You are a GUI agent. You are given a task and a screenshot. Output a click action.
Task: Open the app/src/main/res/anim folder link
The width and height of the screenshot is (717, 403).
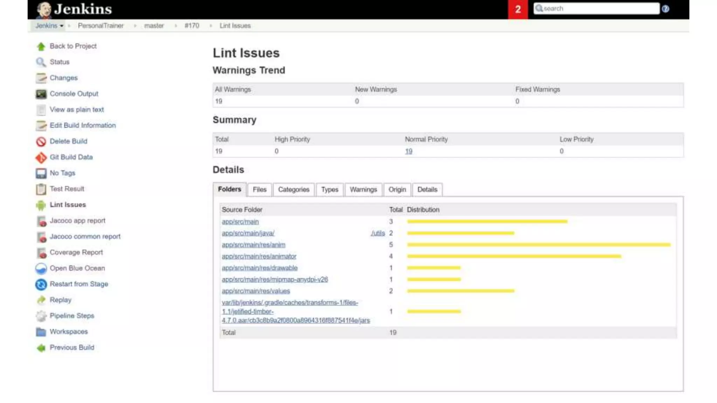(x=253, y=245)
